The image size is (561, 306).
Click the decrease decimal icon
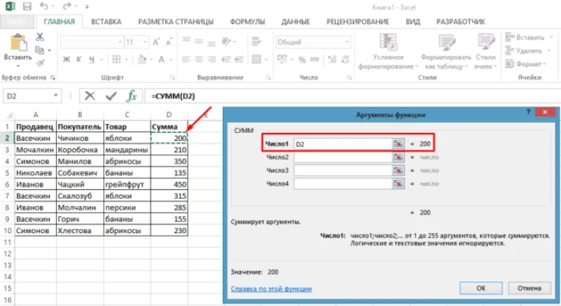[346, 59]
